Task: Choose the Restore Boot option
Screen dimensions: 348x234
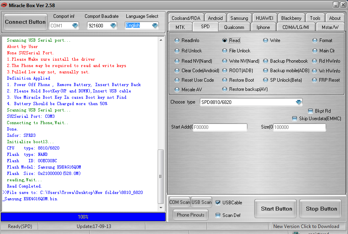Action: point(224,80)
